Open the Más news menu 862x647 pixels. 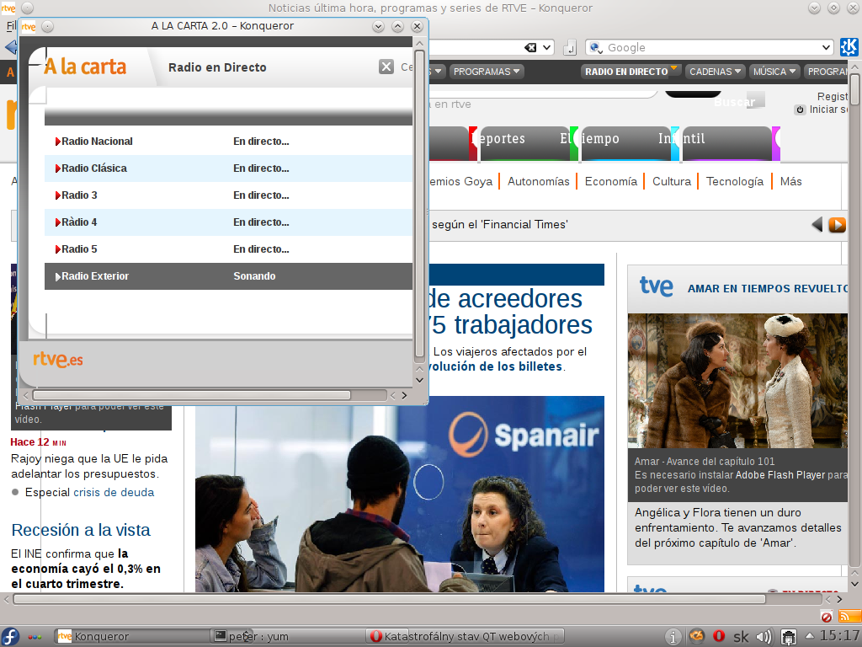point(790,182)
